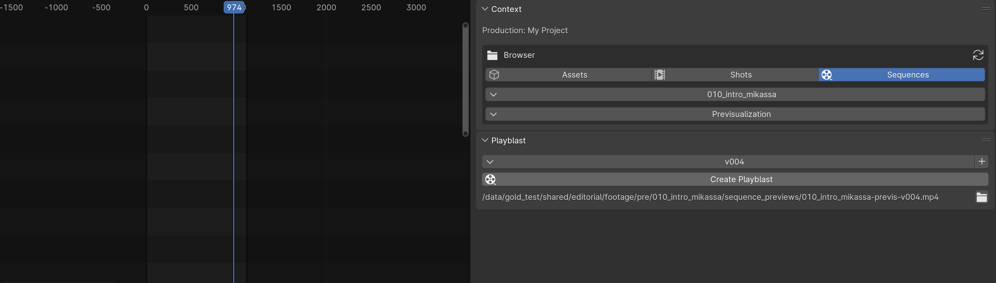The height and width of the screenshot is (283, 996).
Task: Click the Create Playblast button
Action: [x=735, y=179]
